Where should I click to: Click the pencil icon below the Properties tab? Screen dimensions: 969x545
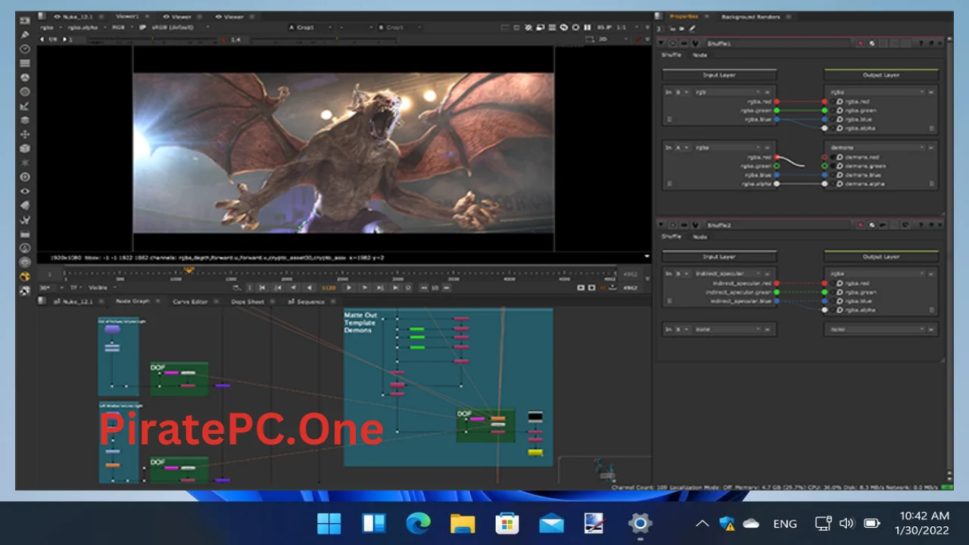click(692, 29)
